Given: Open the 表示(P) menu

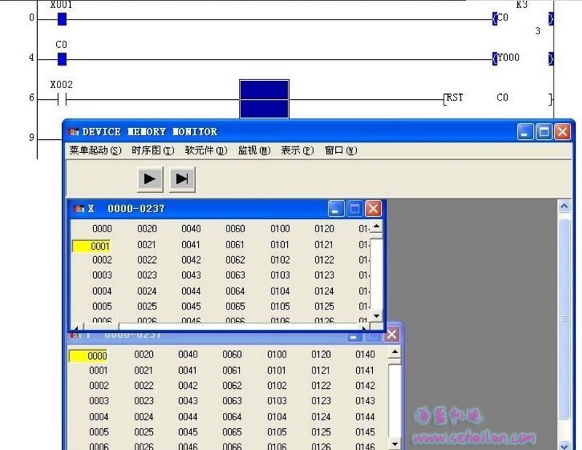Looking at the screenshot, I should point(297,151).
